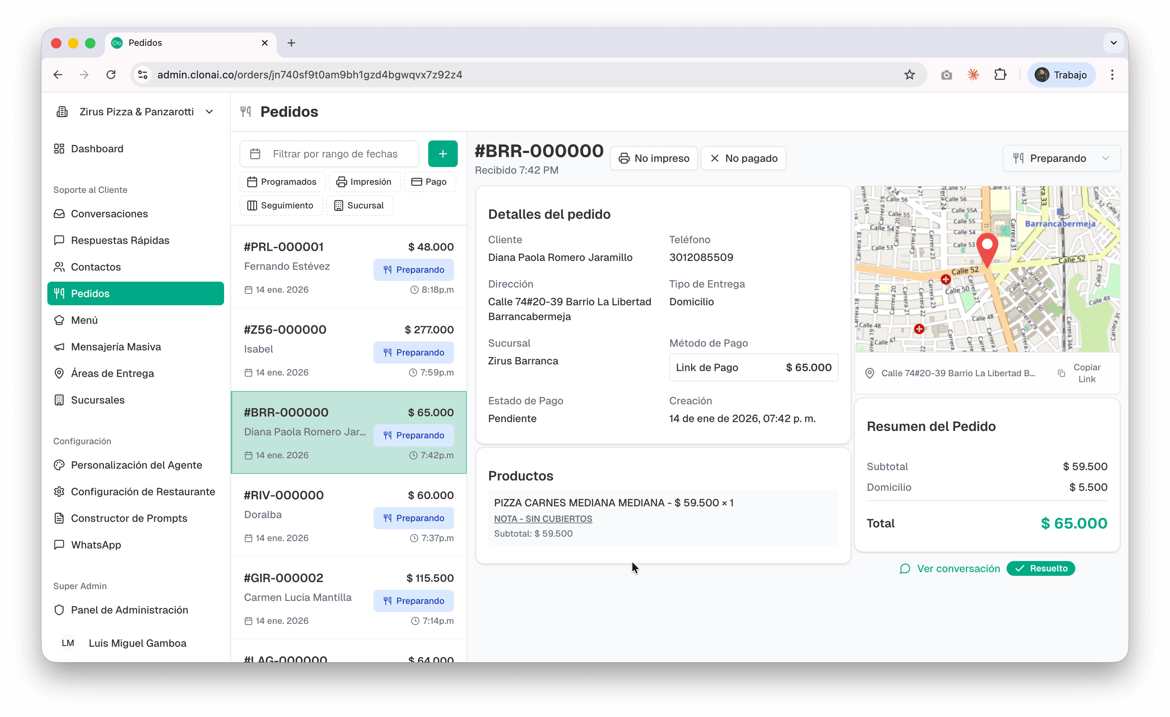
Task: Click the Barrancabermeja map thumbnail
Action: (987, 269)
